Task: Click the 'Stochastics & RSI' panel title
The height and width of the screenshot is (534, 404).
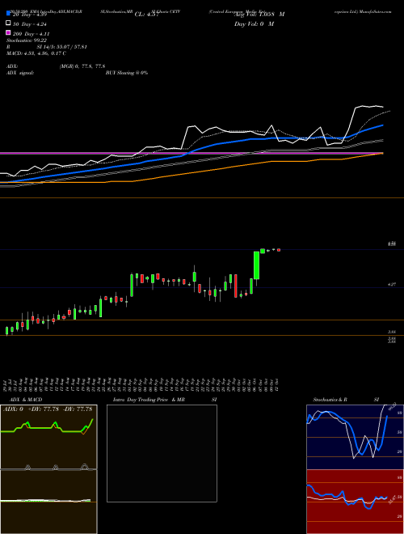Action: [x=346, y=400]
